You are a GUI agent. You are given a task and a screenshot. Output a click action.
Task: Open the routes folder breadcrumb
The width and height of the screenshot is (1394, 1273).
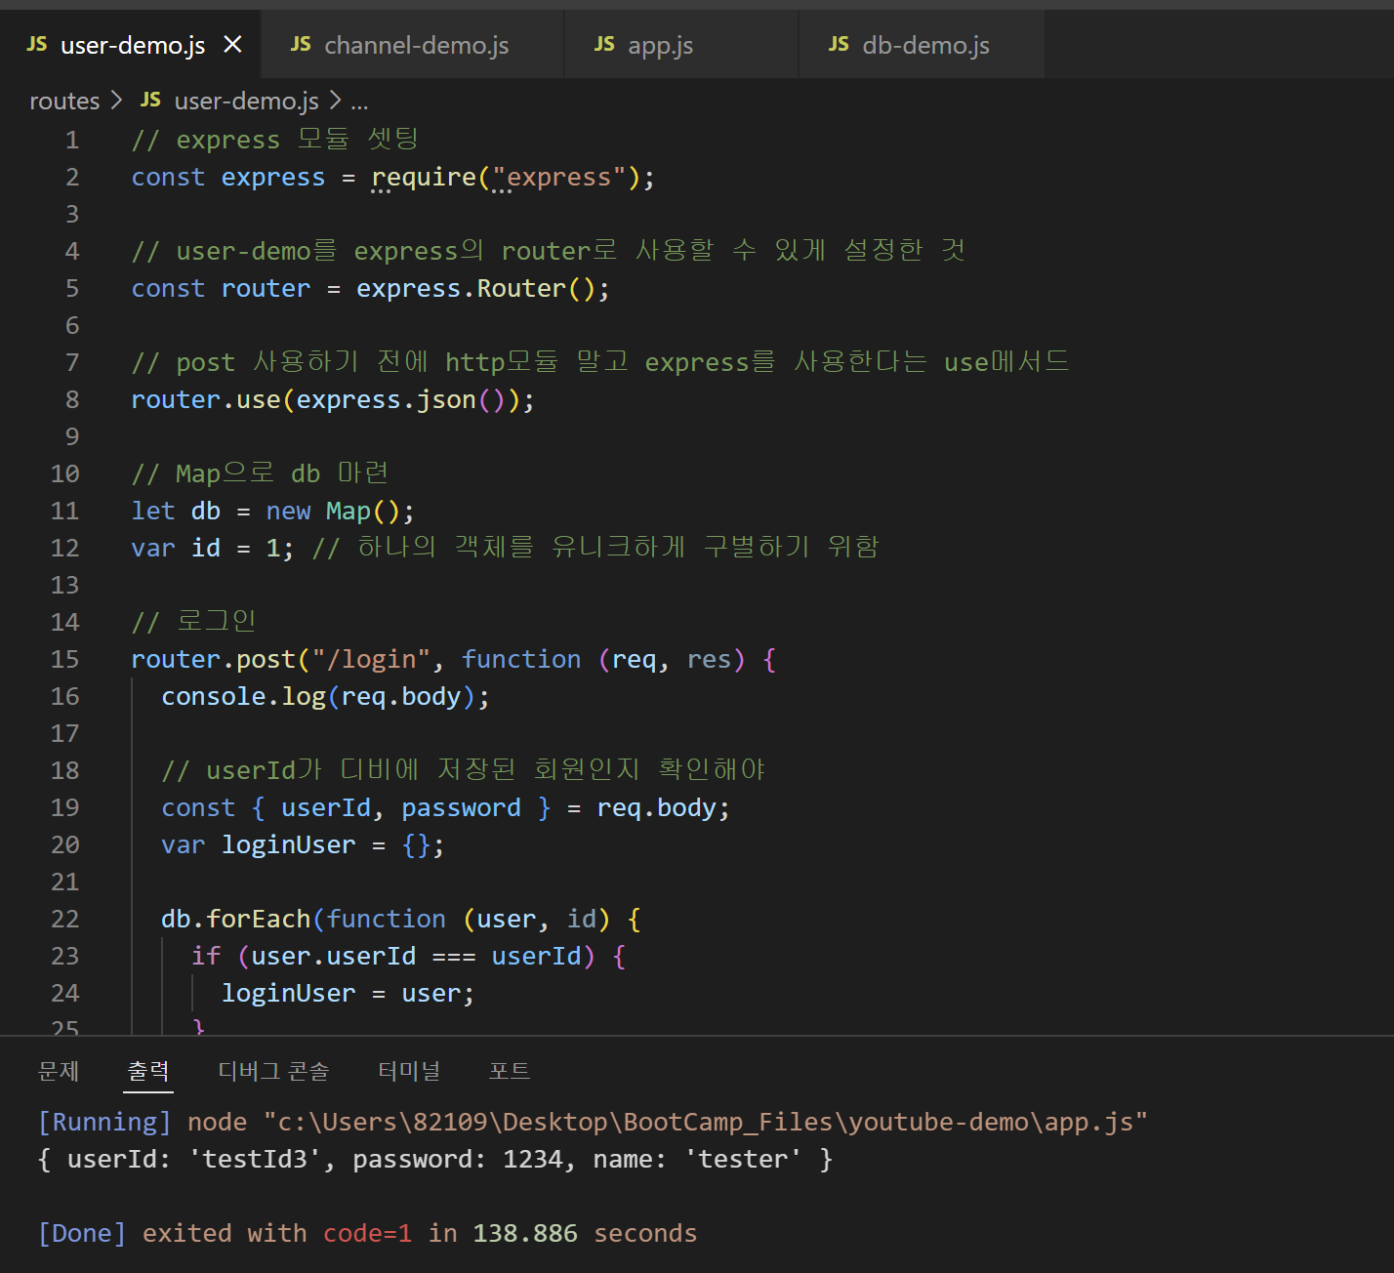point(64,102)
